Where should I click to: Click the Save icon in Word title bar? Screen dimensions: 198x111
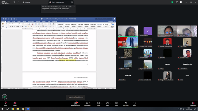[6, 19]
